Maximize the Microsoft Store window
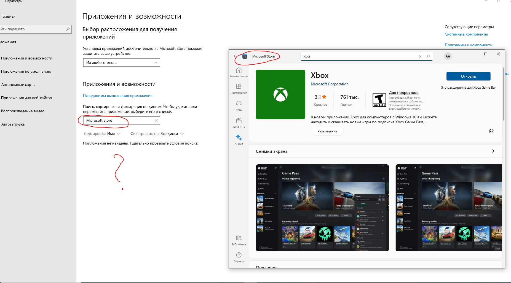This screenshot has height=283, width=511. [486, 54]
